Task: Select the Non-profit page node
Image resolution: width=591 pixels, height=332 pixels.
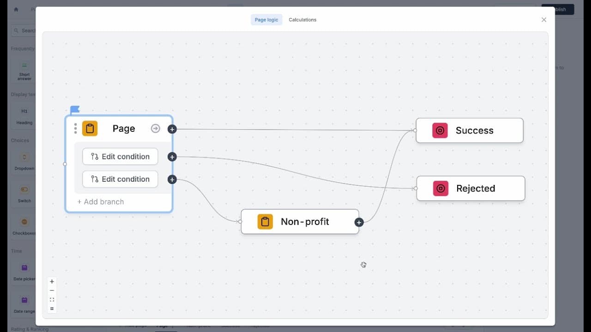Action: [300, 222]
